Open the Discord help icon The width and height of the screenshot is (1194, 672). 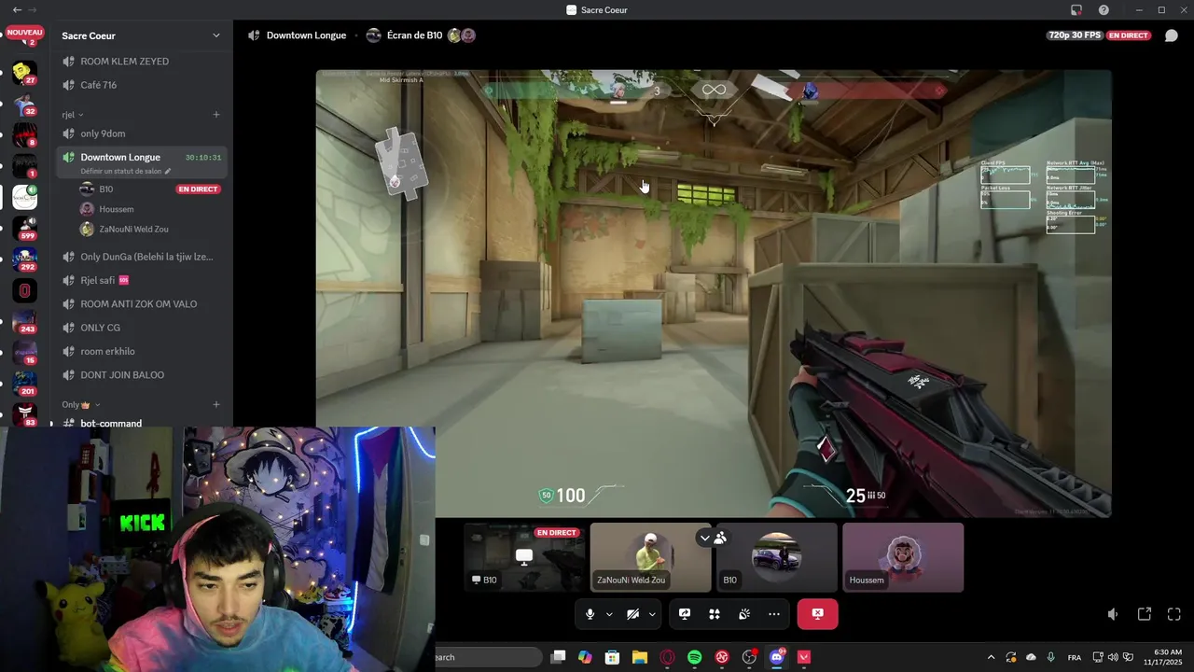(1104, 9)
